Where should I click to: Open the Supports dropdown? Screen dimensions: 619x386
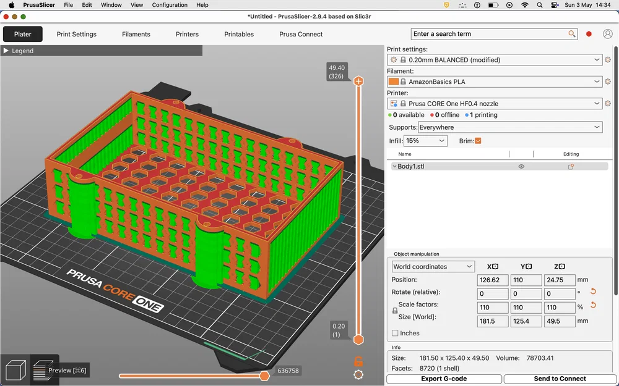510,127
